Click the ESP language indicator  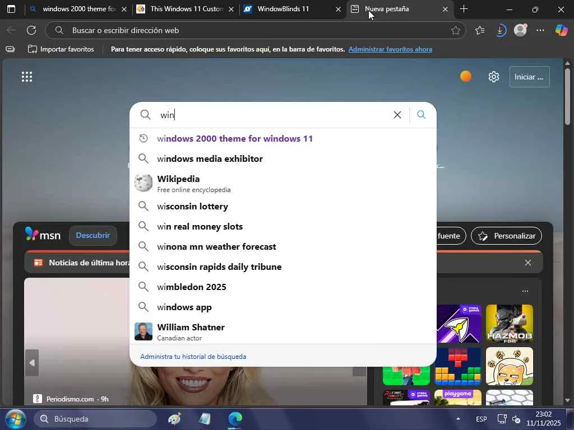tap(482, 419)
